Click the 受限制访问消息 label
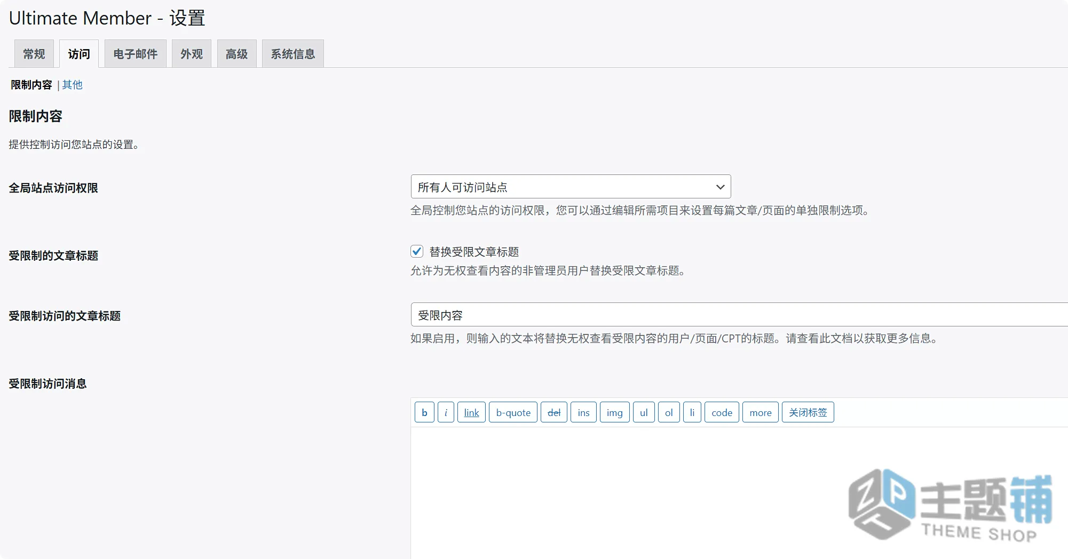 pyautogui.click(x=48, y=384)
